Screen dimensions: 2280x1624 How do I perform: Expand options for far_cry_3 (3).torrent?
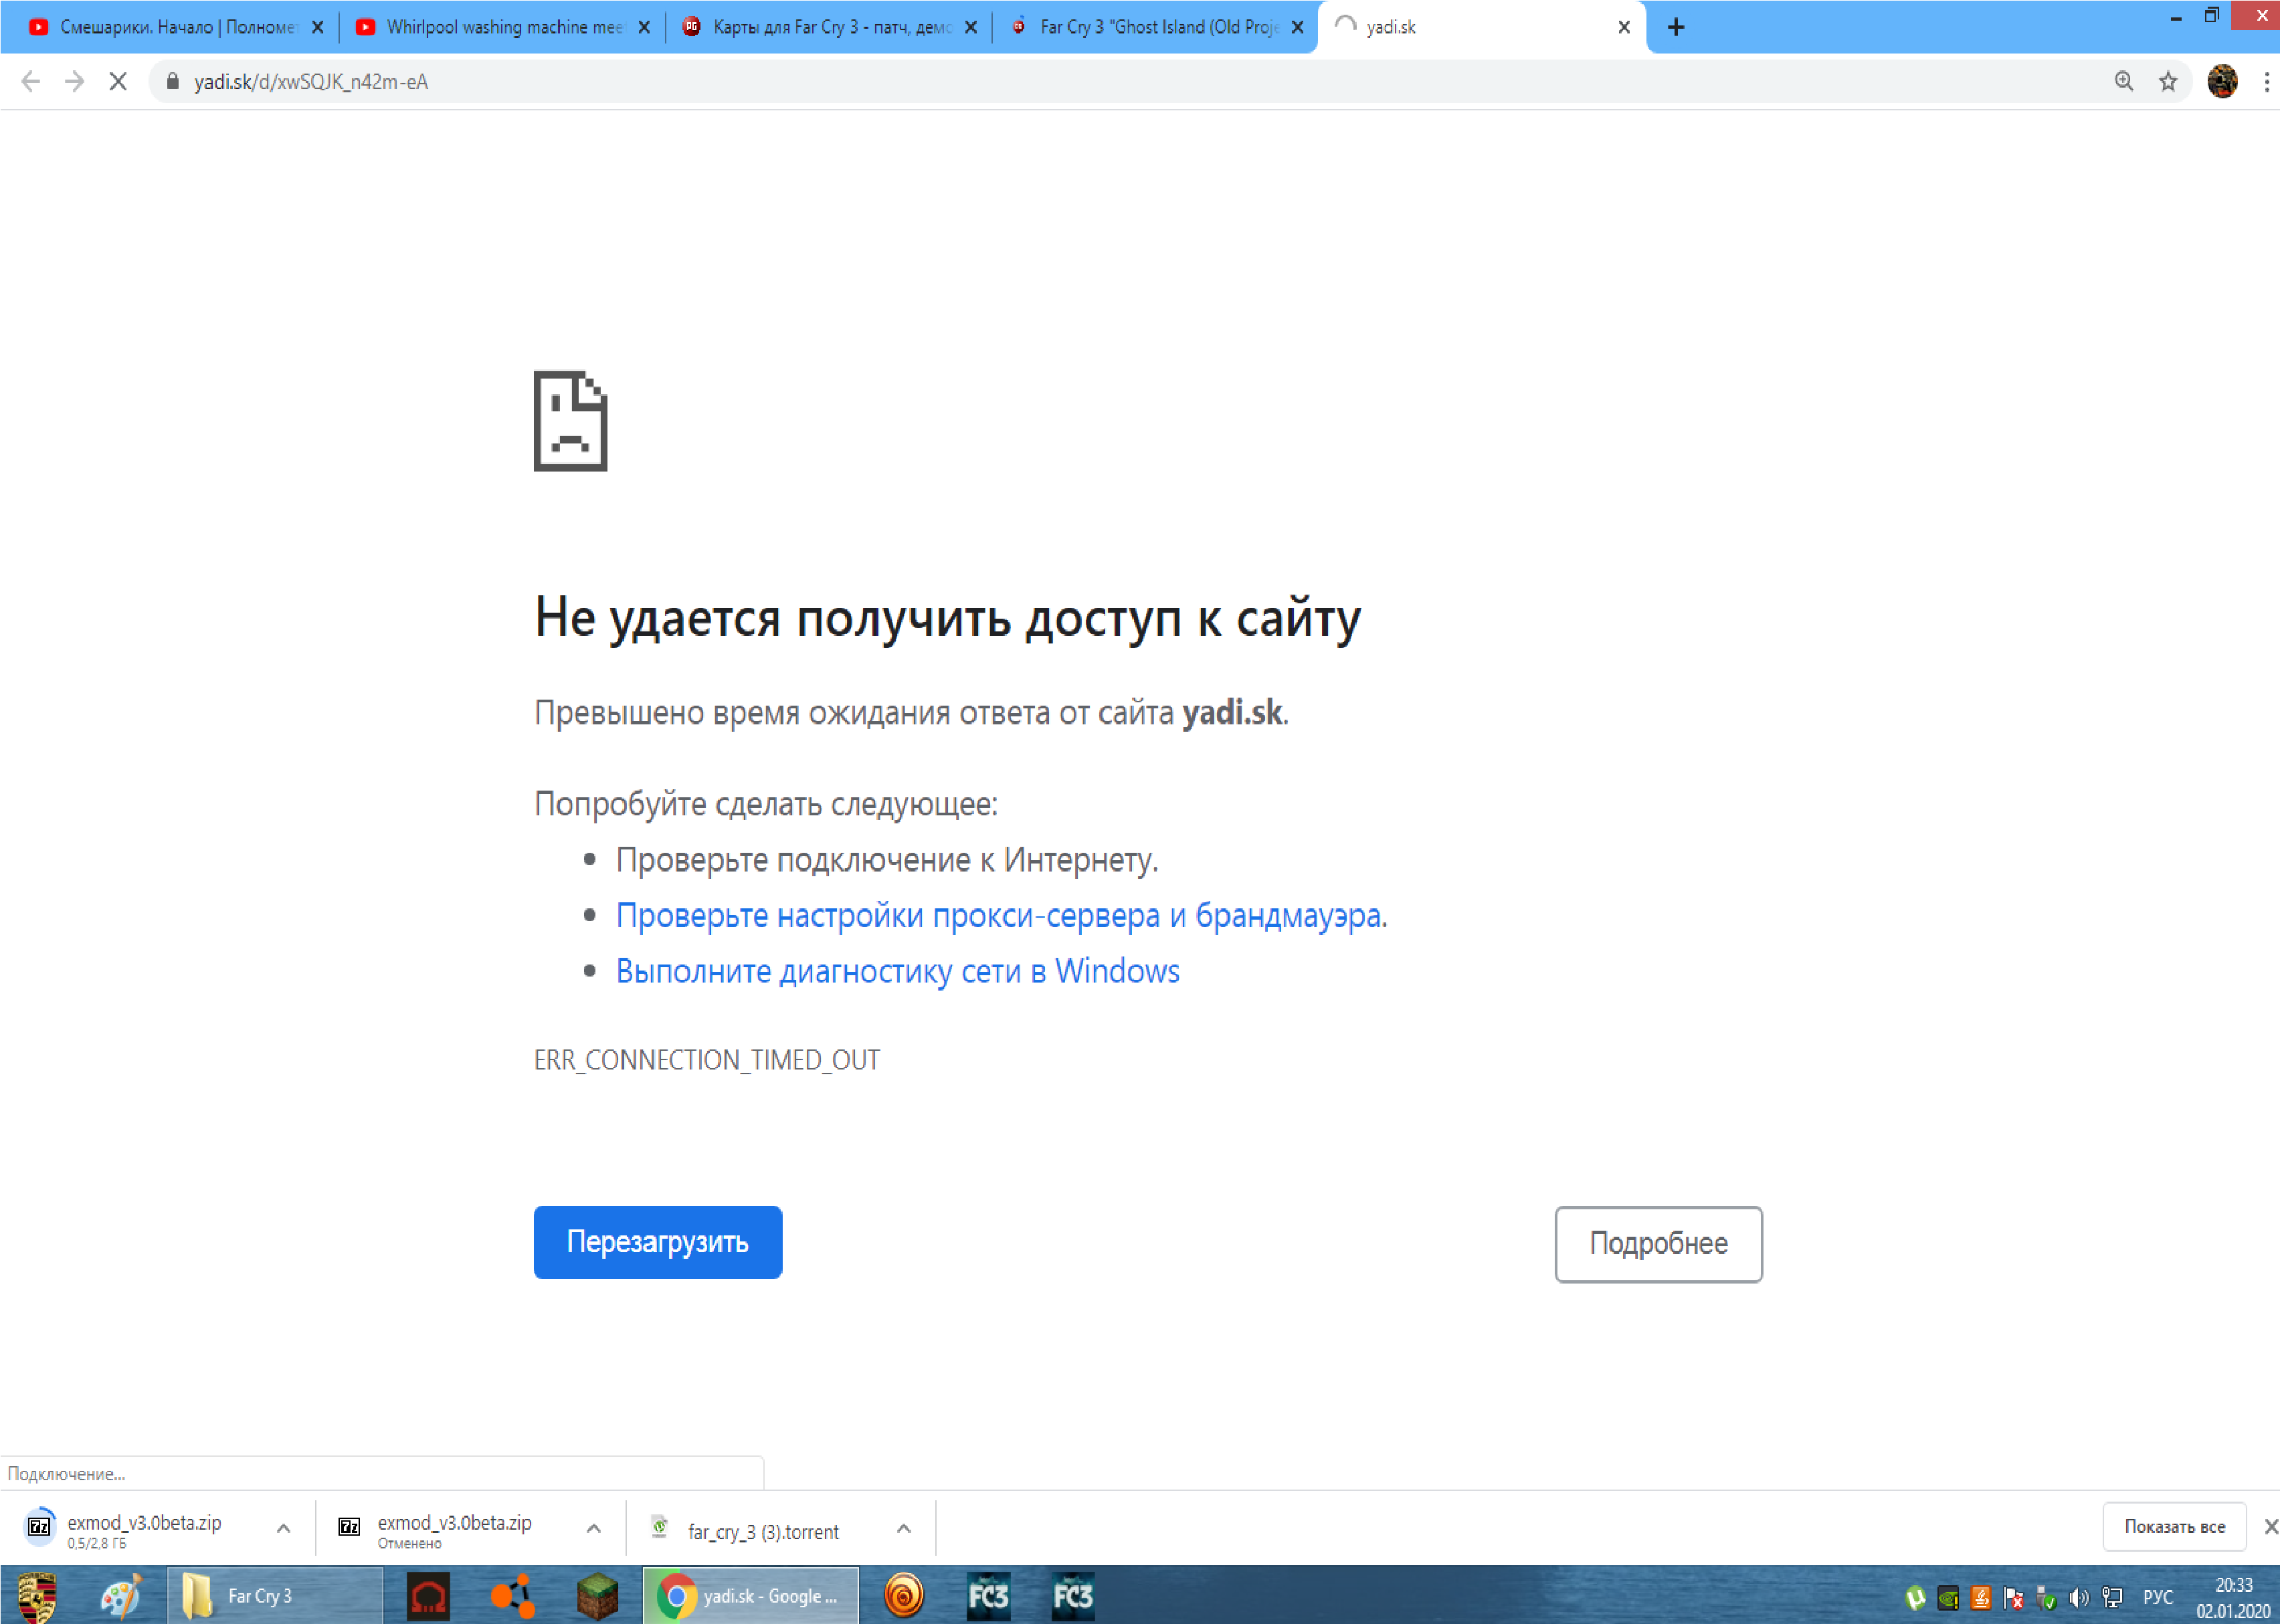pyautogui.click(x=904, y=1528)
